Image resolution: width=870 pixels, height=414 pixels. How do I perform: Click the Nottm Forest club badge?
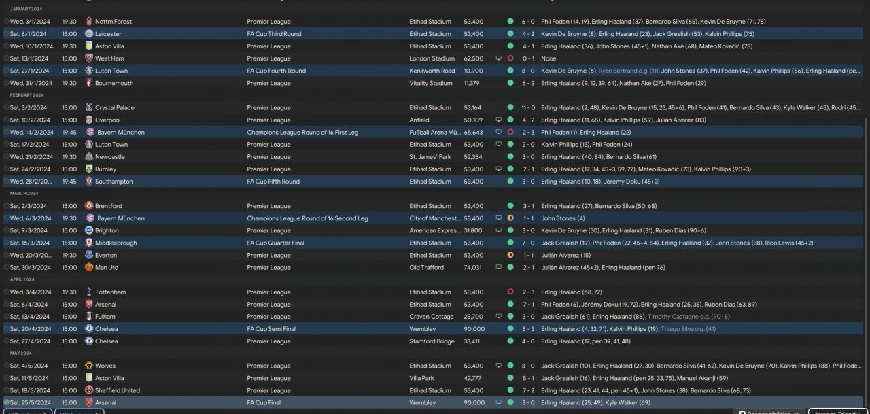[x=89, y=22]
